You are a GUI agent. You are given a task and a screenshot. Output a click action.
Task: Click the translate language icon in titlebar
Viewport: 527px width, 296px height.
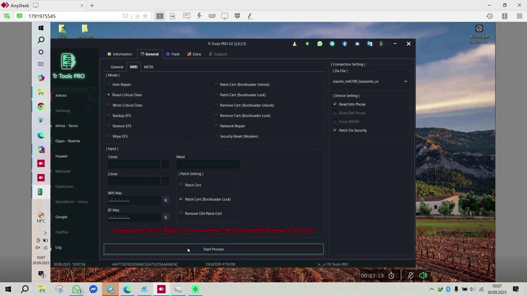click(x=370, y=44)
